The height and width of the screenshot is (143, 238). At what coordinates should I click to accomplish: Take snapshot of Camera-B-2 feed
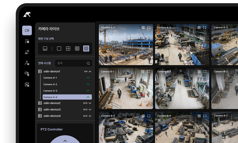click(199, 71)
